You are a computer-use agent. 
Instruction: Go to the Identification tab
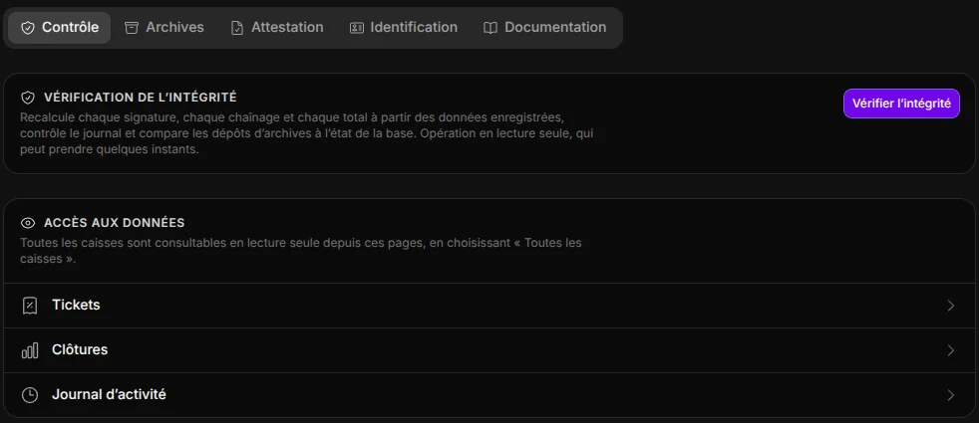(x=404, y=28)
